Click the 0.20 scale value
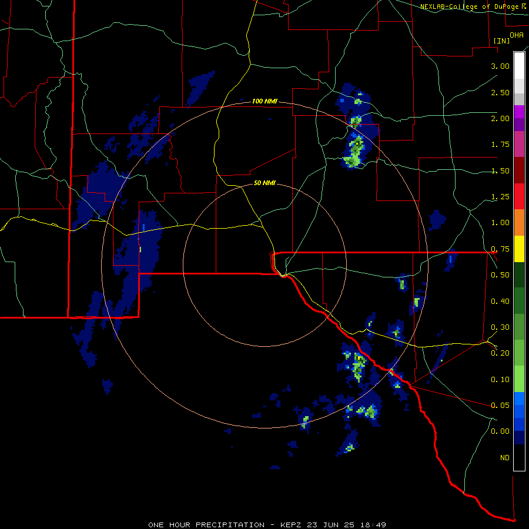Image resolution: width=529 pixels, height=529 pixels. pos(500,353)
